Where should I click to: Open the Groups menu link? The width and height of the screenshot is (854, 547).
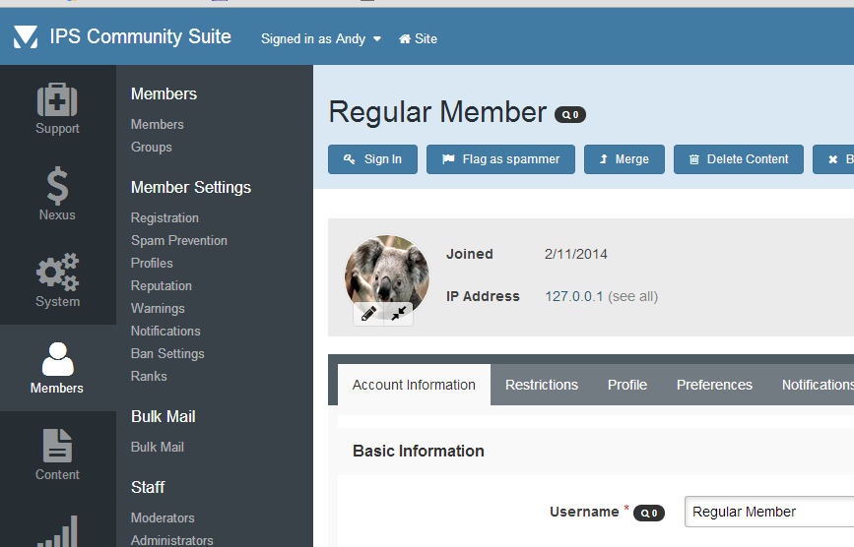[x=151, y=148]
